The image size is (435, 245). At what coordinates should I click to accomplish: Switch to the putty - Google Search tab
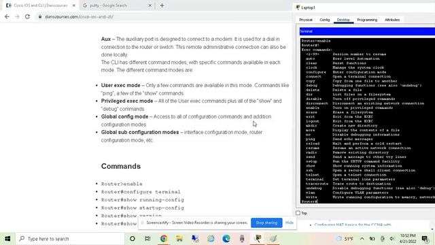point(108,5)
